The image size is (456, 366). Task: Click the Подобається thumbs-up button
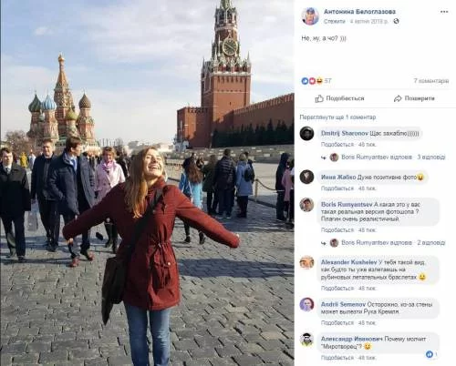(339, 98)
